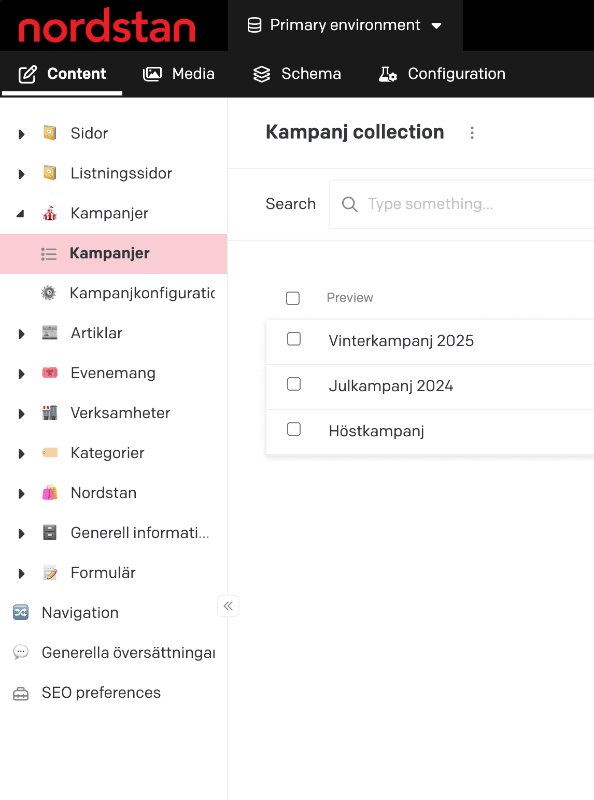
Task: Open the Höstkampanj record
Action: [x=376, y=431]
